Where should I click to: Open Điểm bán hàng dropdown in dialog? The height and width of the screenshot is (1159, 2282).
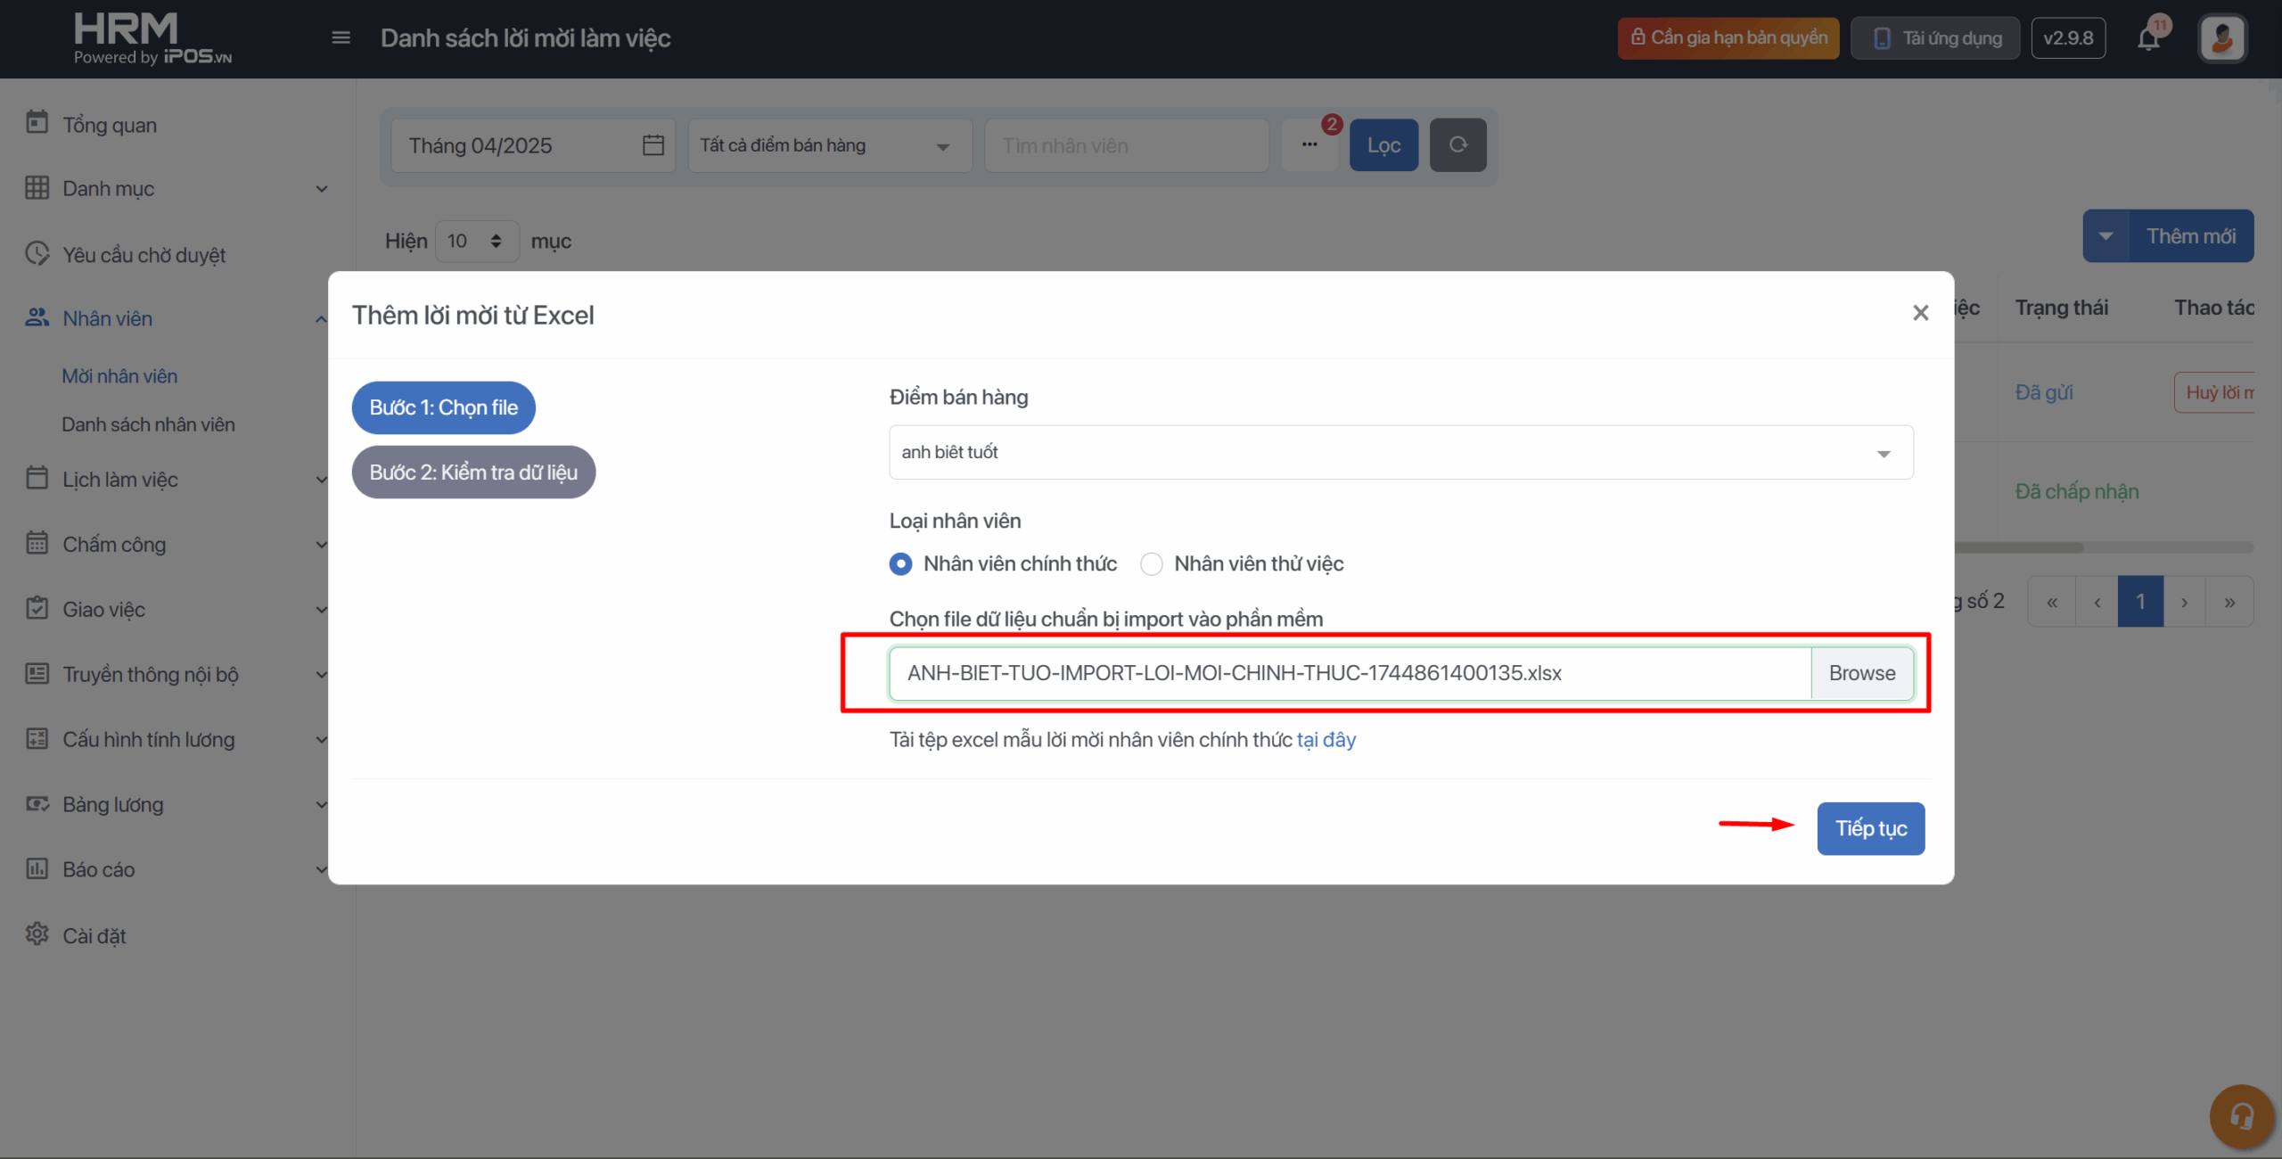(x=1400, y=453)
